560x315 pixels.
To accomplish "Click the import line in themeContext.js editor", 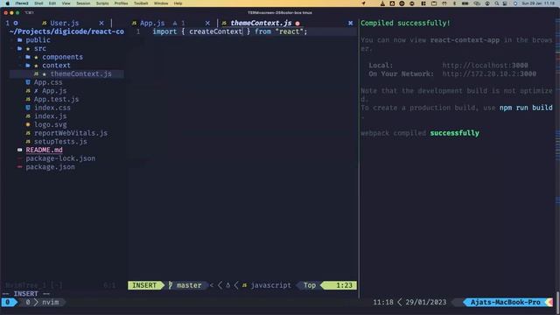I will tap(230, 31).
